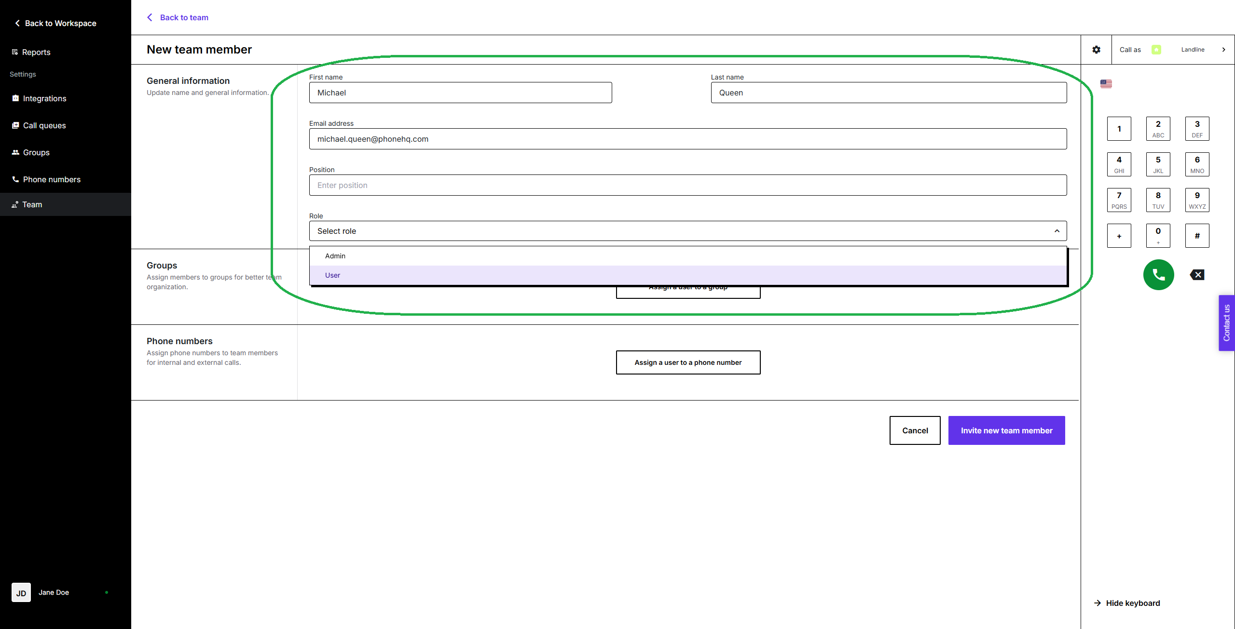Open Jane Doe profile at bottom
This screenshot has height=629, width=1235.
pyautogui.click(x=54, y=592)
